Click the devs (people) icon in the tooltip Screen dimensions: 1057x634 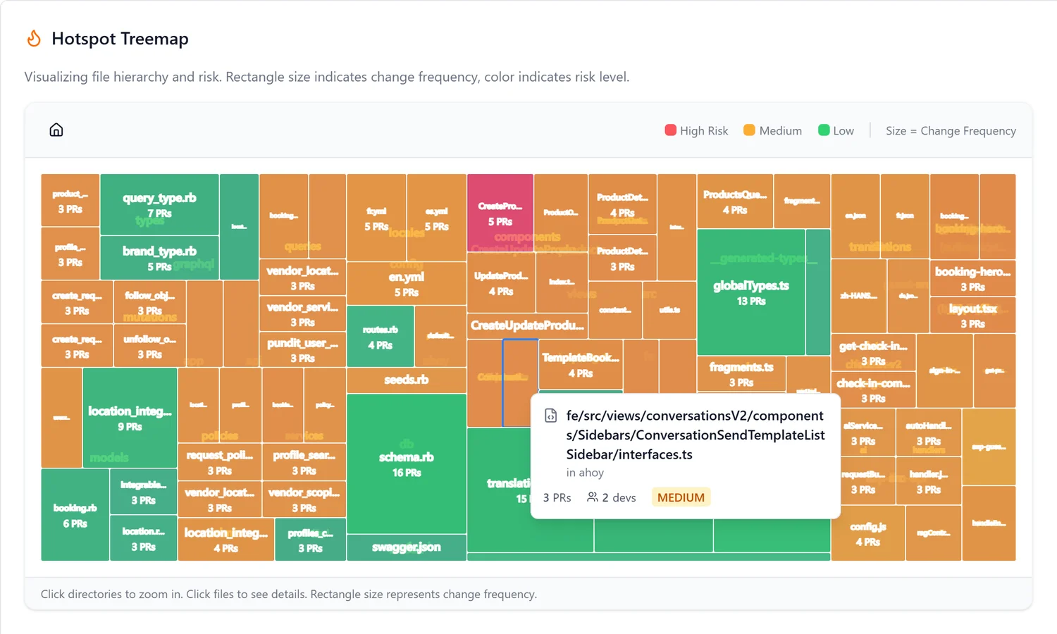pyautogui.click(x=593, y=497)
